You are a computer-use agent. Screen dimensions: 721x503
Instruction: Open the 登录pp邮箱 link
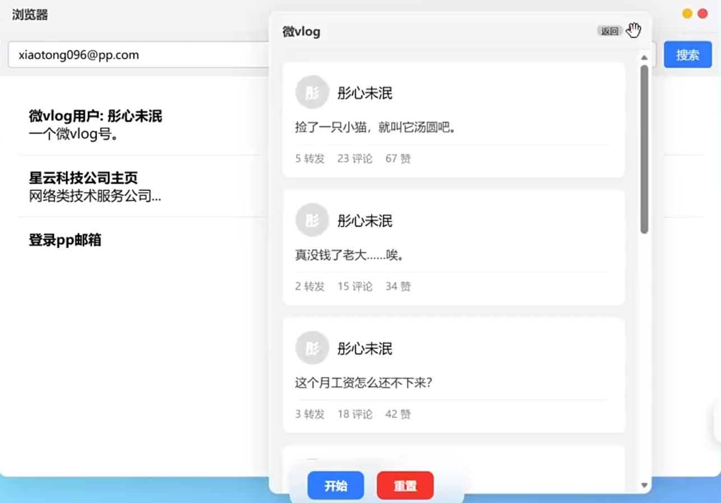point(65,240)
